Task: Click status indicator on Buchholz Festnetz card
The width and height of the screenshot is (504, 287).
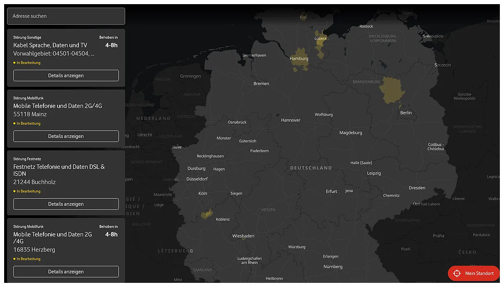Action: [14, 191]
